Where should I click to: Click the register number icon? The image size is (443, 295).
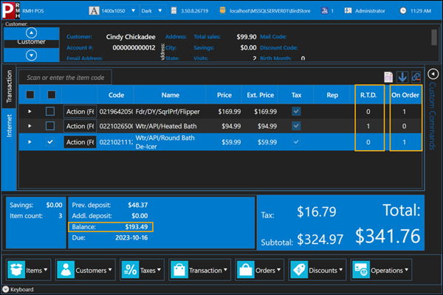325,11
